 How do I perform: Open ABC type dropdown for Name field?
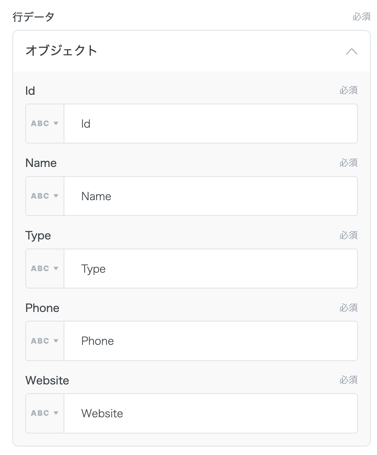click(45, 196)
